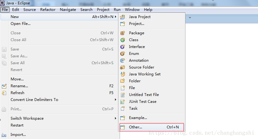258x139 pixels.
Task: Open the Project menu
Action: [x=103, y=10]
